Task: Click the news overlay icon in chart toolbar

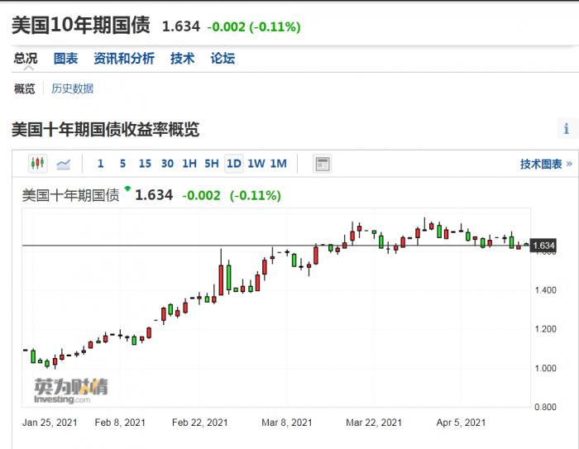Action: (323, 164)
